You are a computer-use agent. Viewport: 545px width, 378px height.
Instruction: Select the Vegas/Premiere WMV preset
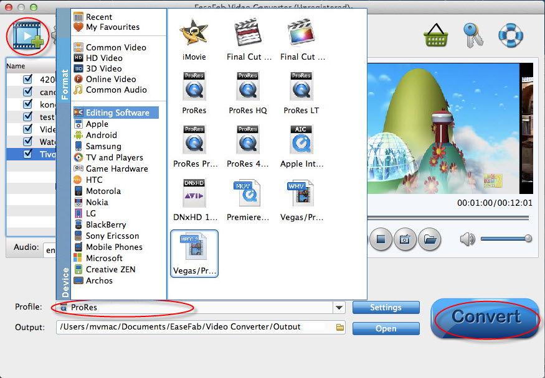(x=301, y=200)
